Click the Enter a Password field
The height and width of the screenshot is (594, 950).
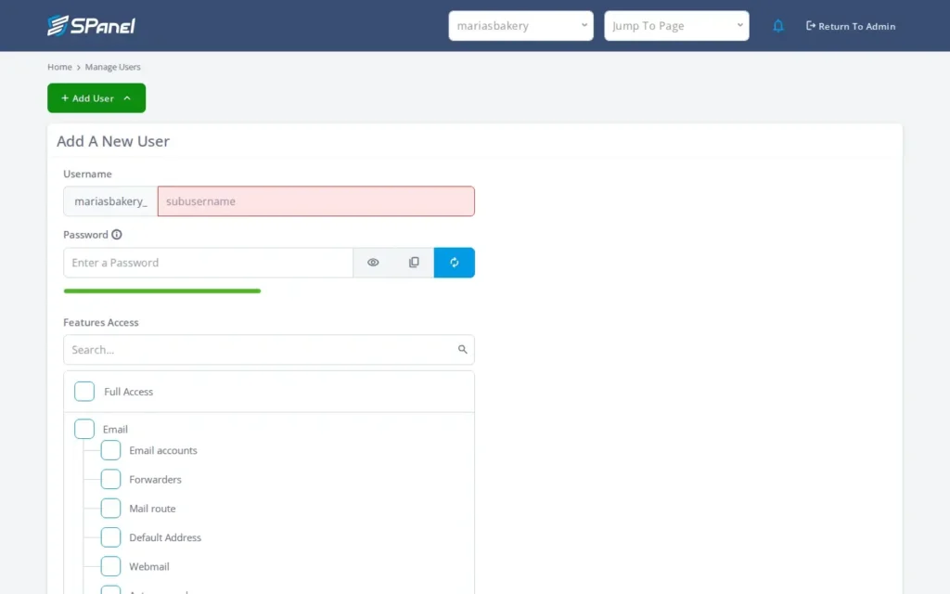click(x=209, y=263)
